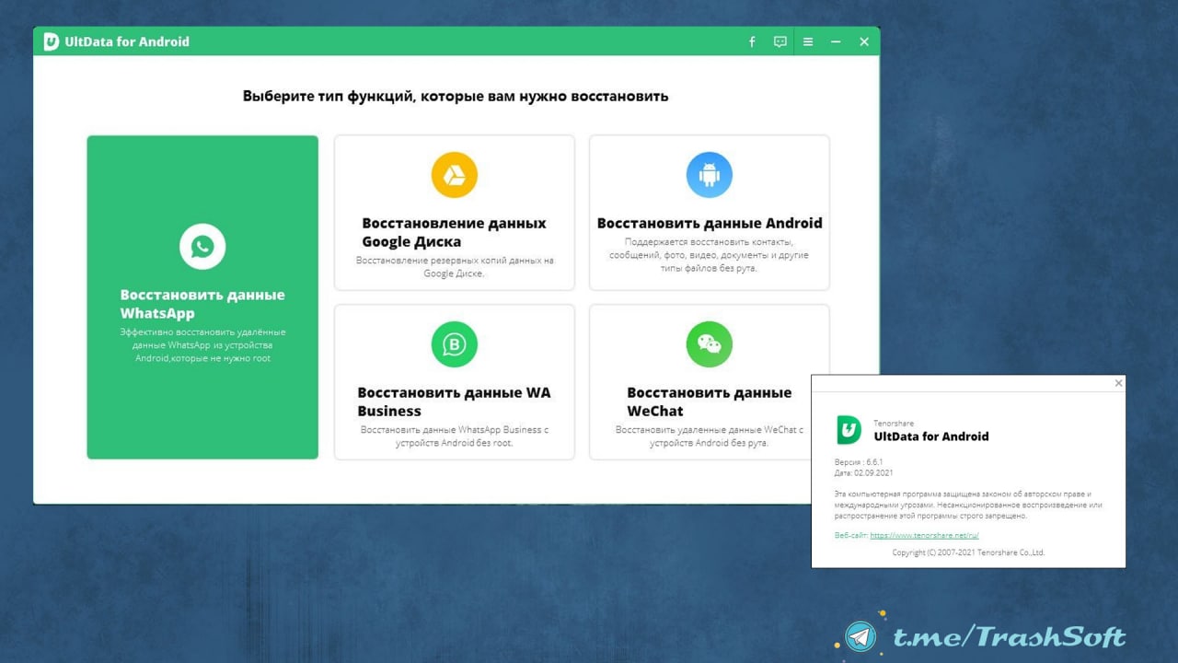The width and height of the screenshot is (1178, 663).
Task: Close the About dialog
Action: 1119,383
